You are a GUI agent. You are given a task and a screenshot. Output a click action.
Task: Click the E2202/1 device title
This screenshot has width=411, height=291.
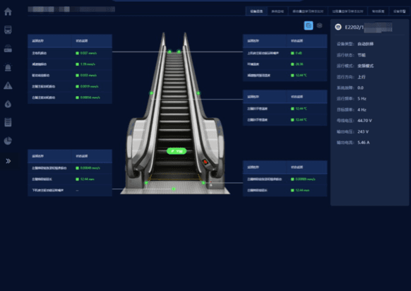tap(355, 28)
